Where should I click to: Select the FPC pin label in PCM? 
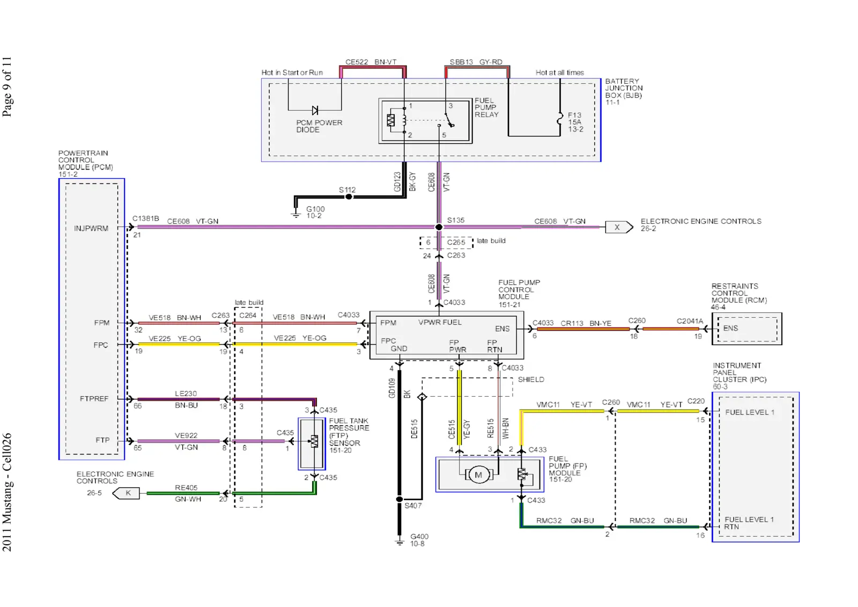click(x=101, y=345)
